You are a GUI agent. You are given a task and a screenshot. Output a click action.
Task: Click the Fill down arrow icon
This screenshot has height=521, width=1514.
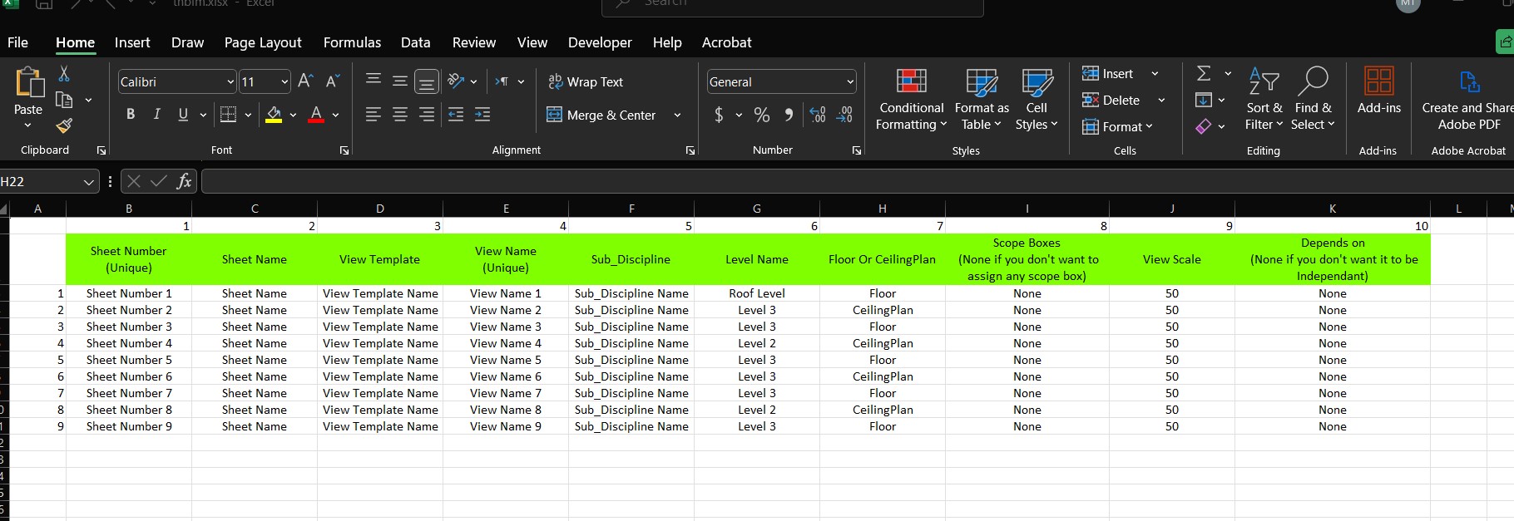pyautogui.click(x=1204, y=101)
